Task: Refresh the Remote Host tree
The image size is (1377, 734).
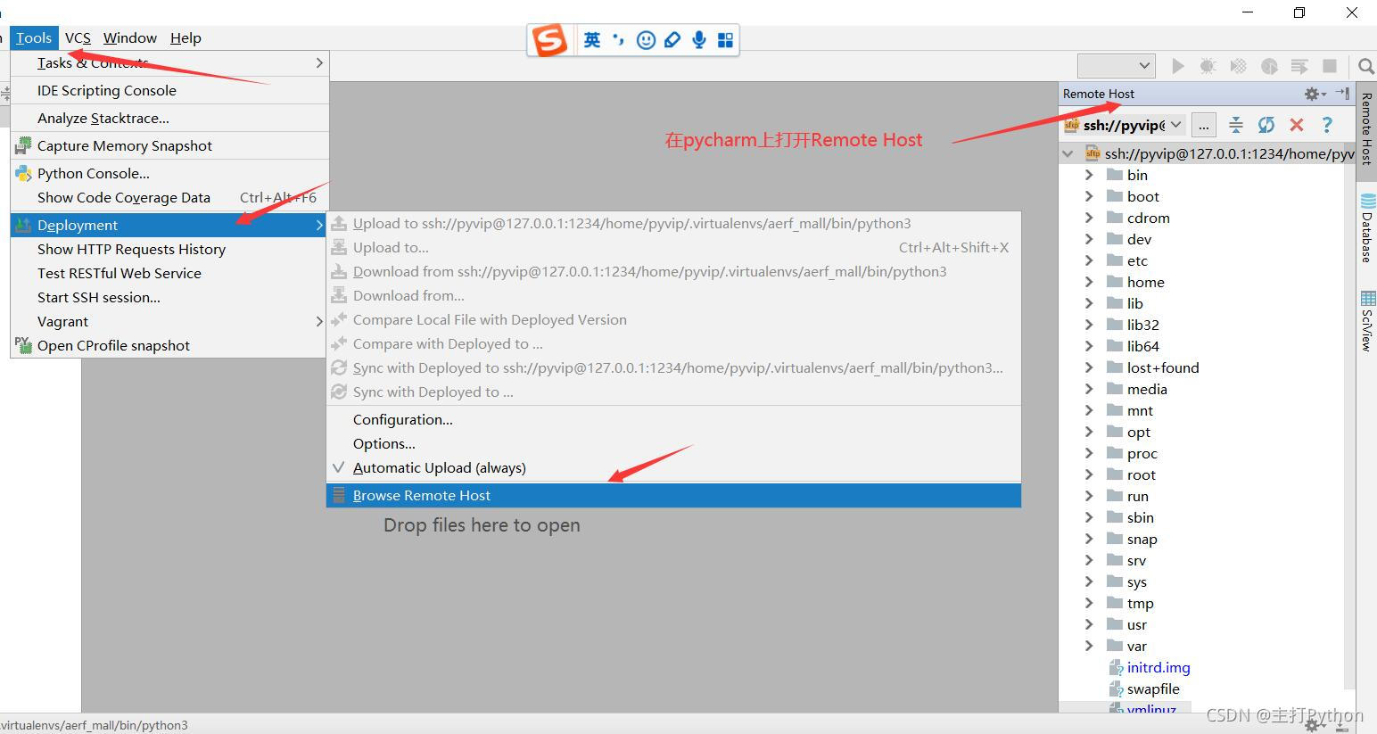Action: (x=1266, y=125)
